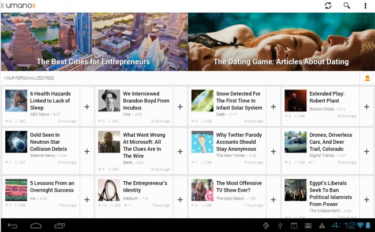Add '5 Lessons From an Overnight Success' with plus

(87, 200)
